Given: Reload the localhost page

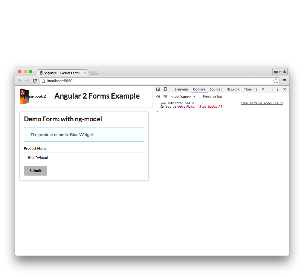Looking at the screenshot, I should pyautogui.click(x=35, y=81).
